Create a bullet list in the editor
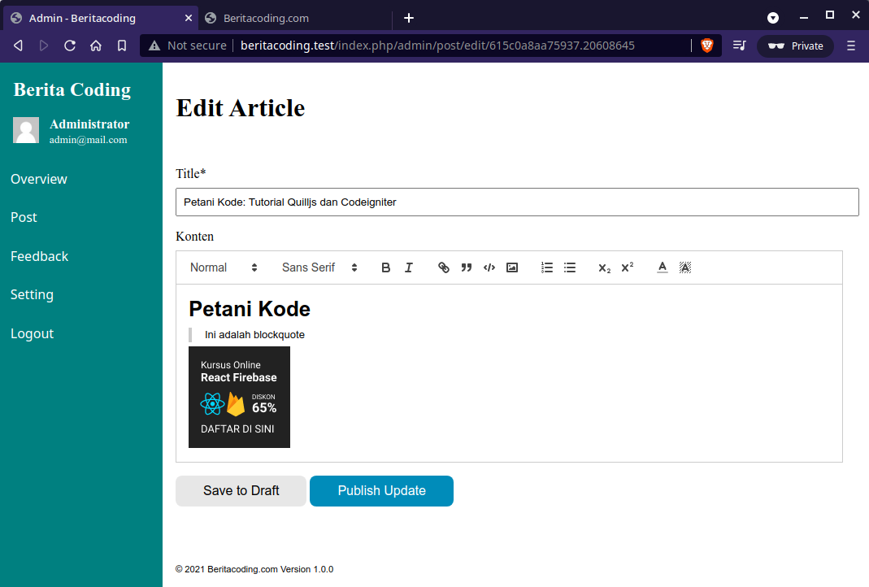 [x=569, y=267]
